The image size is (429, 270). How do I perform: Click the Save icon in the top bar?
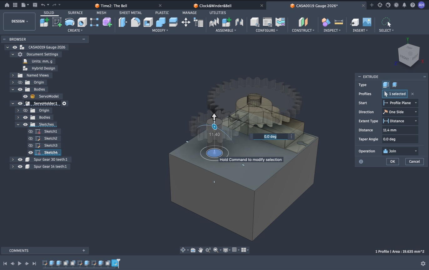(35, 5)
